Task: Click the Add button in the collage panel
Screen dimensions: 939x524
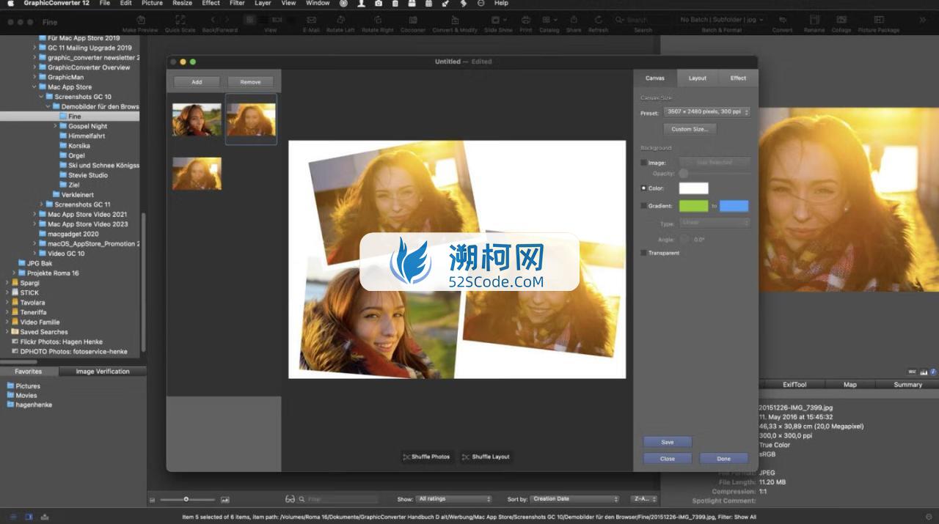Action: pos(197,82)
